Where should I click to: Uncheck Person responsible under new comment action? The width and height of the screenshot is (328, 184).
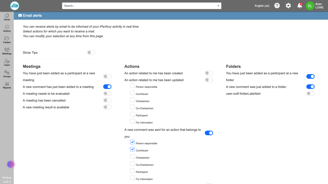(132, 142)
